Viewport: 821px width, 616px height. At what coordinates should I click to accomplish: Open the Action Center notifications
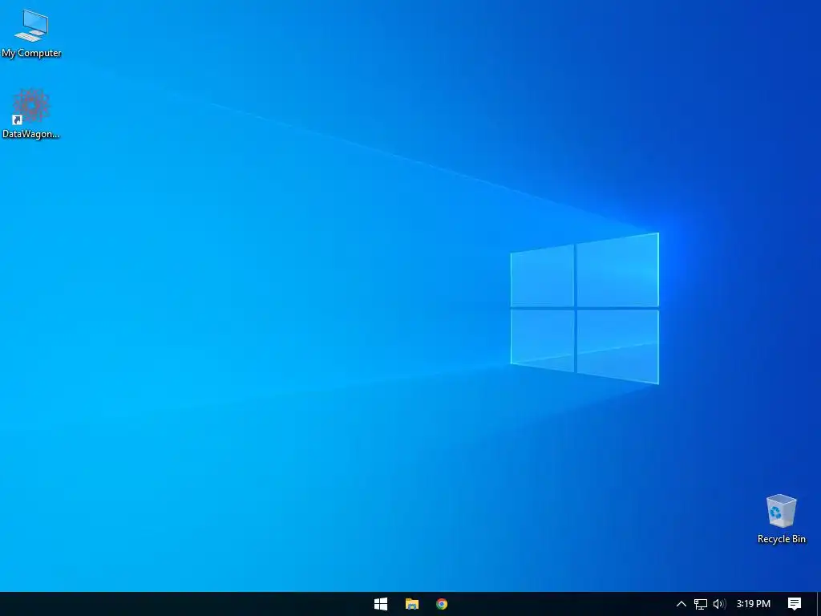795,604
